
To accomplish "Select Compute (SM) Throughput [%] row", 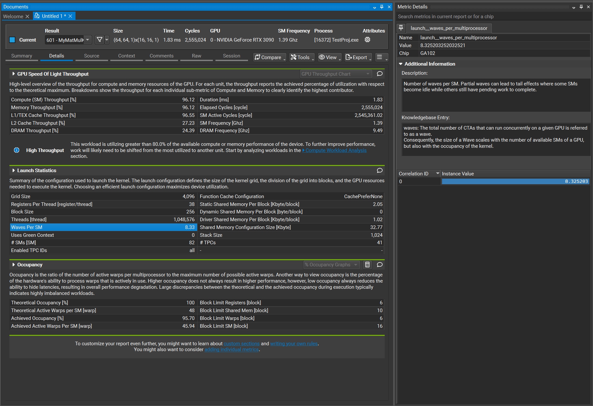I will [103, 100].
